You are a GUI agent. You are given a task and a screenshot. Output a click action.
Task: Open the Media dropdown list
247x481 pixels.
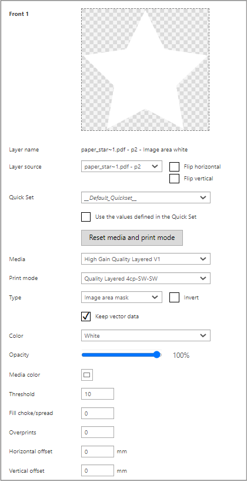[x=146, y=259]
